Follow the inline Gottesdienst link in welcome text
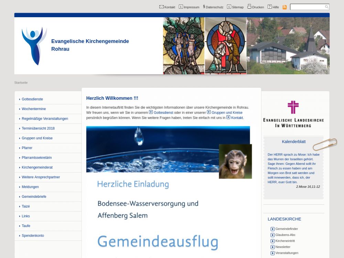Screen dimensions: 344x258 click(163, 113)
